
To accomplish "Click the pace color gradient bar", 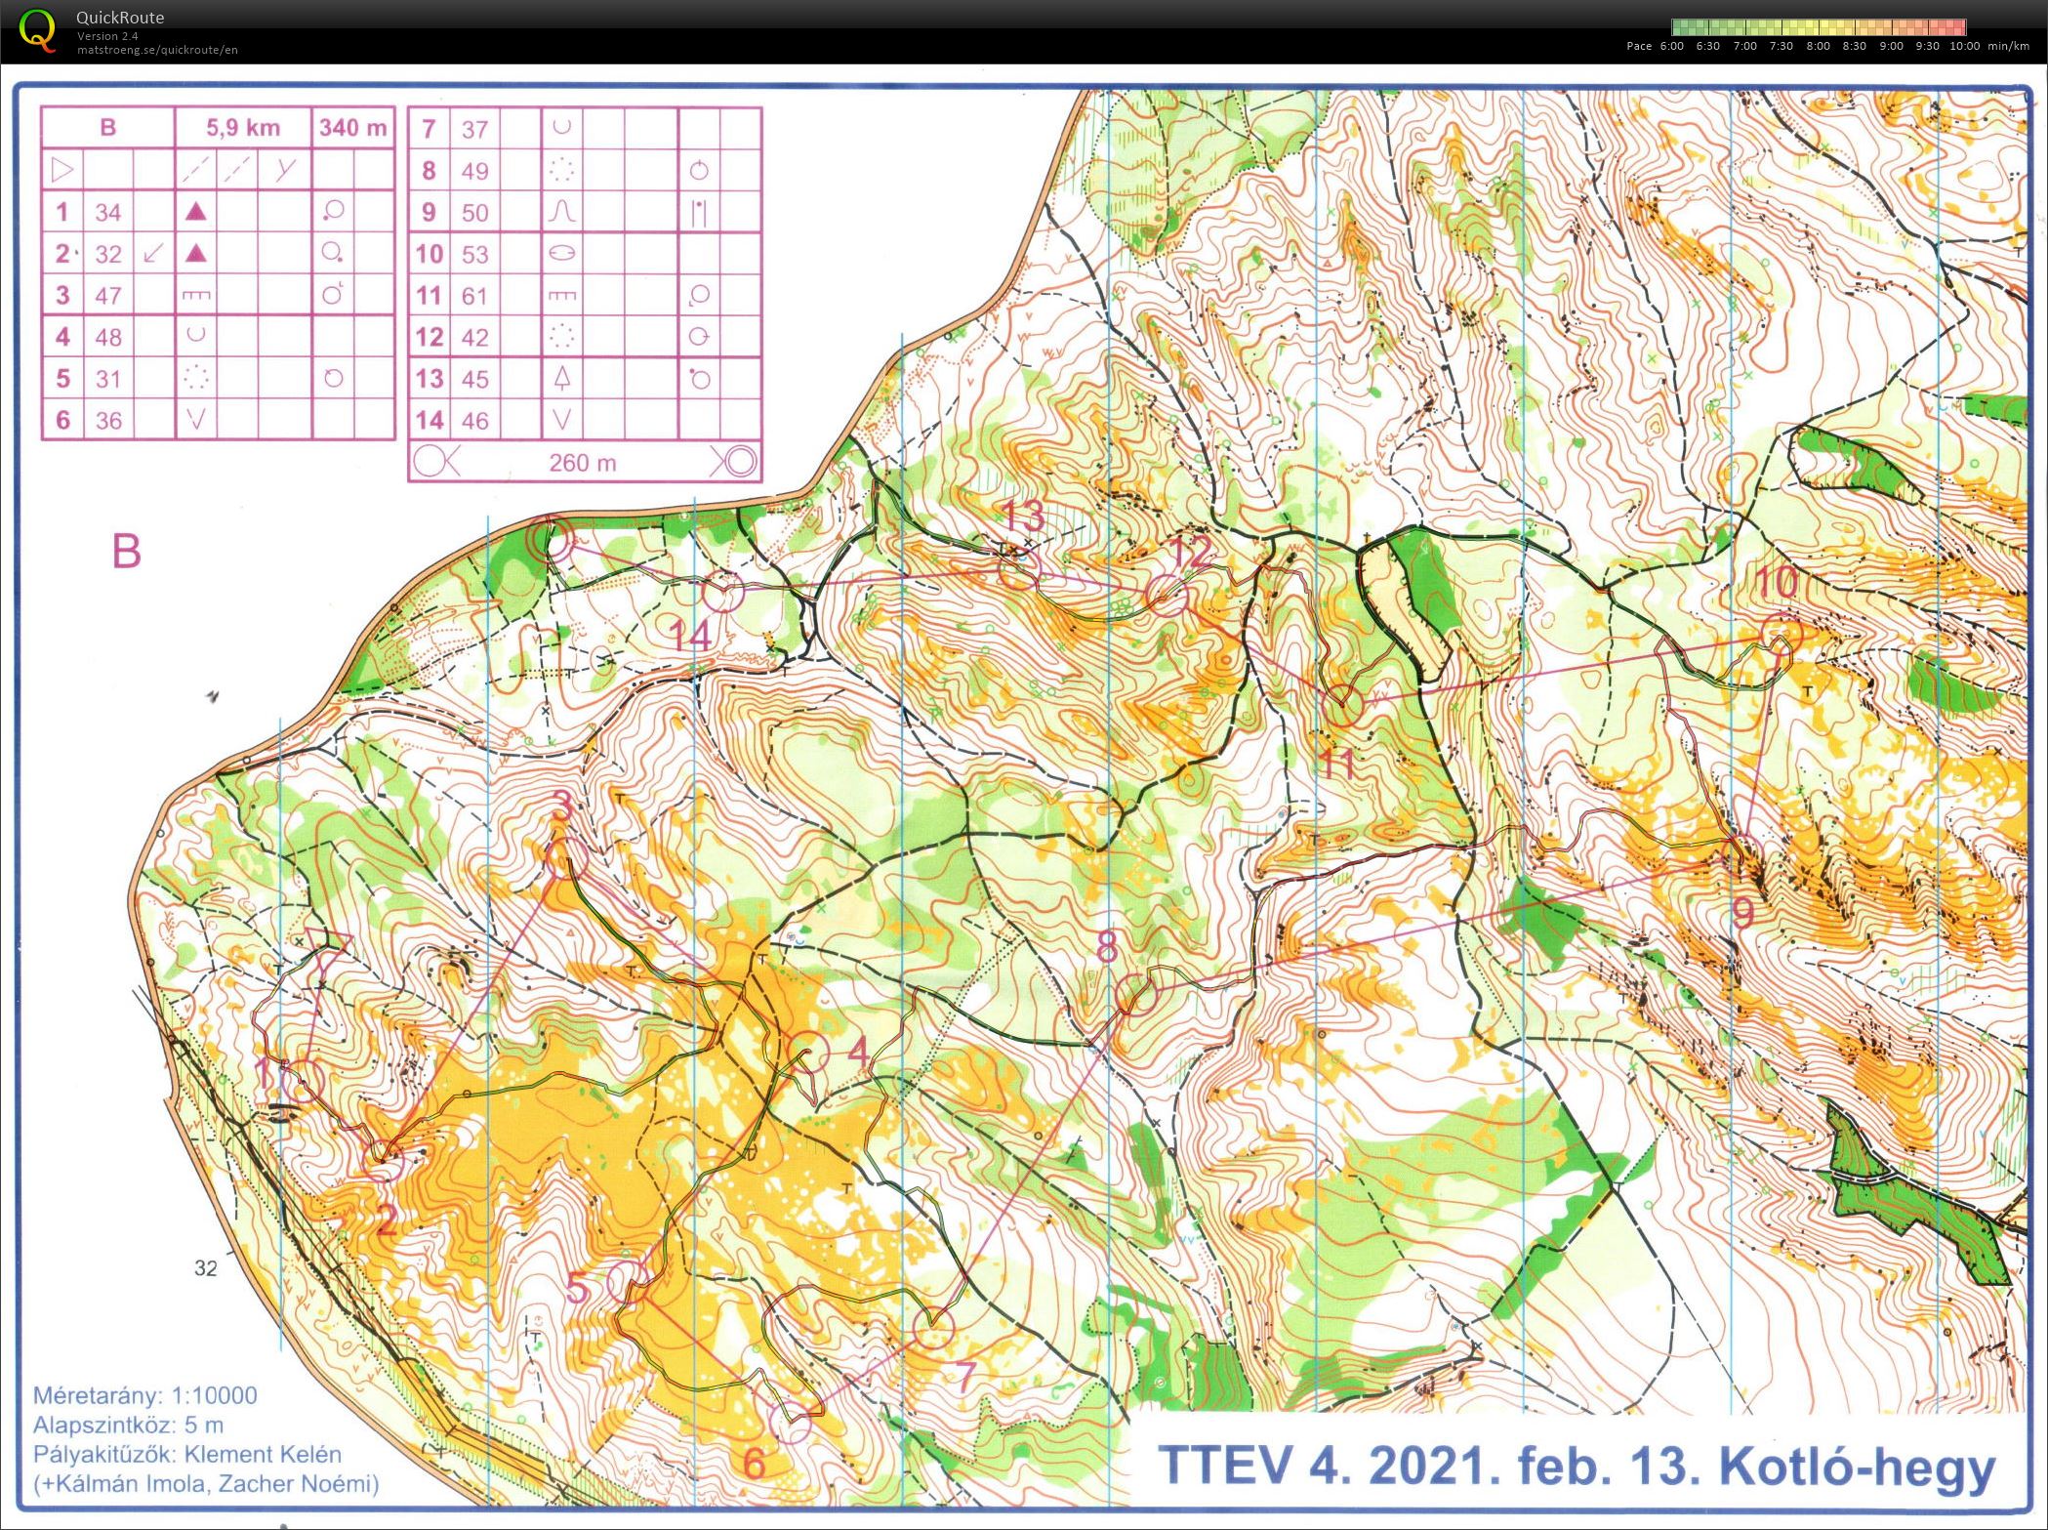I will [1819, 27].
